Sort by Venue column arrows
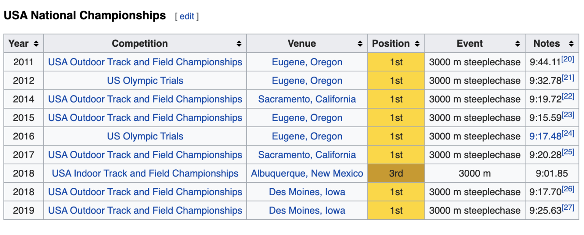The image size is (584, 235). click(x=360, y=44)
